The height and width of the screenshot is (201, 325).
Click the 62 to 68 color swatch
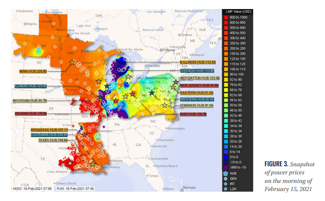(226, 95)
